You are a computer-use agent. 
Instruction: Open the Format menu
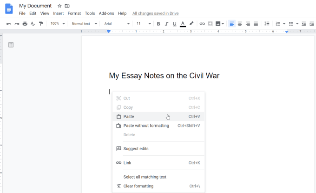[x=74, y=13]
